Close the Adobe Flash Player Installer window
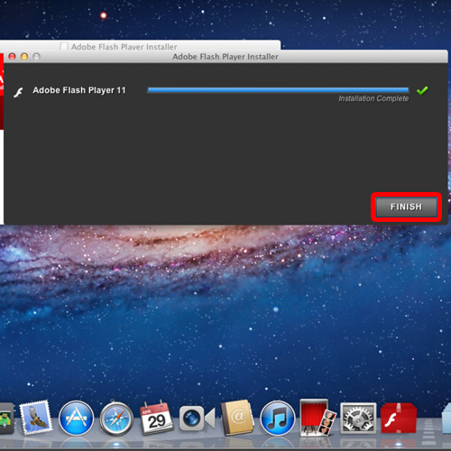Screen dimensions: 451x451 tap(12, 57)
